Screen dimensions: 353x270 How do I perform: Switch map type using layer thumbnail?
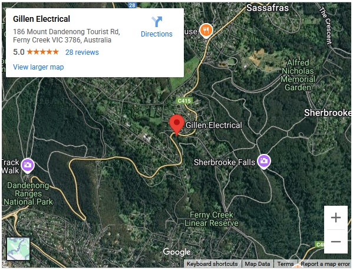[x=18, y=249]
